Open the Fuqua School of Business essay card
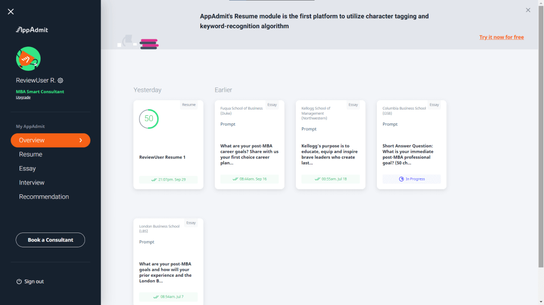This screenshot has height=305, width=544. [x=249, y=144]
